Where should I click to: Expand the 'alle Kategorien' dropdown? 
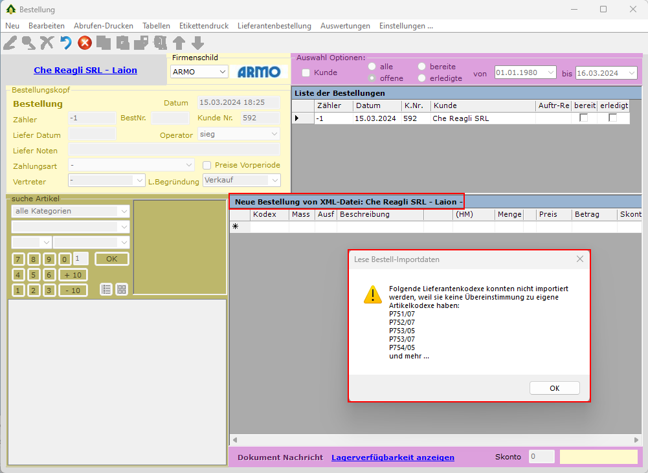(124, 211)
